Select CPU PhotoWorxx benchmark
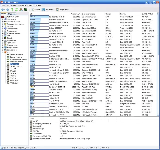 point(16,66)
